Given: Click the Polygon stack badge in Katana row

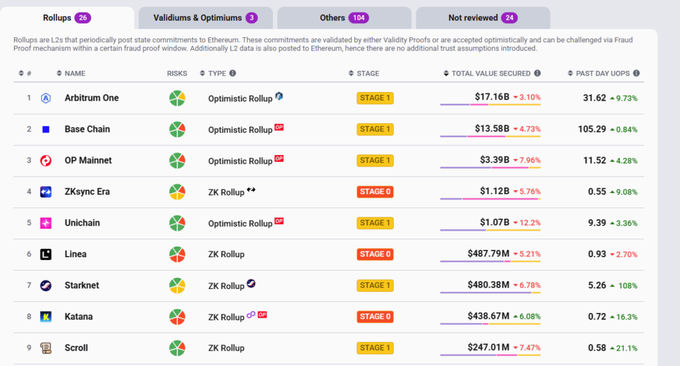Looking at the screenshot, I should tap(251, 315).
